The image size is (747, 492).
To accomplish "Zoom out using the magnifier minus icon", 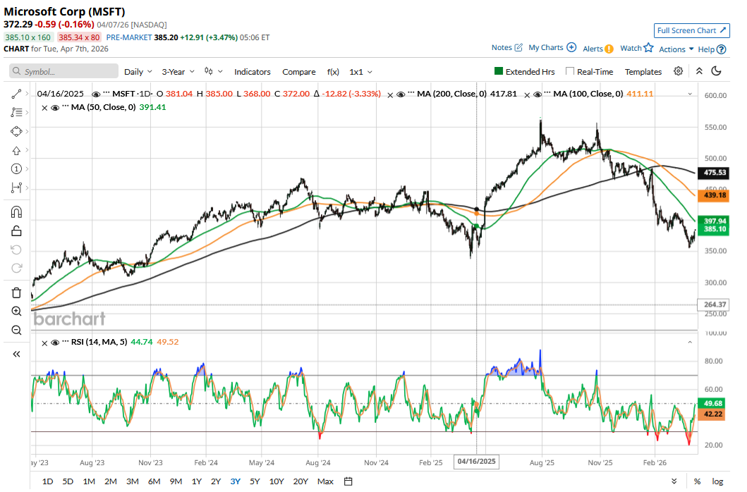I will click(x=16, y=330).
